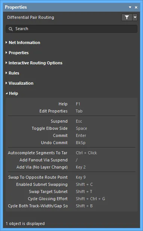143x231 pixels.
Task: Expand the Rules section
Action: click(12, 73)
